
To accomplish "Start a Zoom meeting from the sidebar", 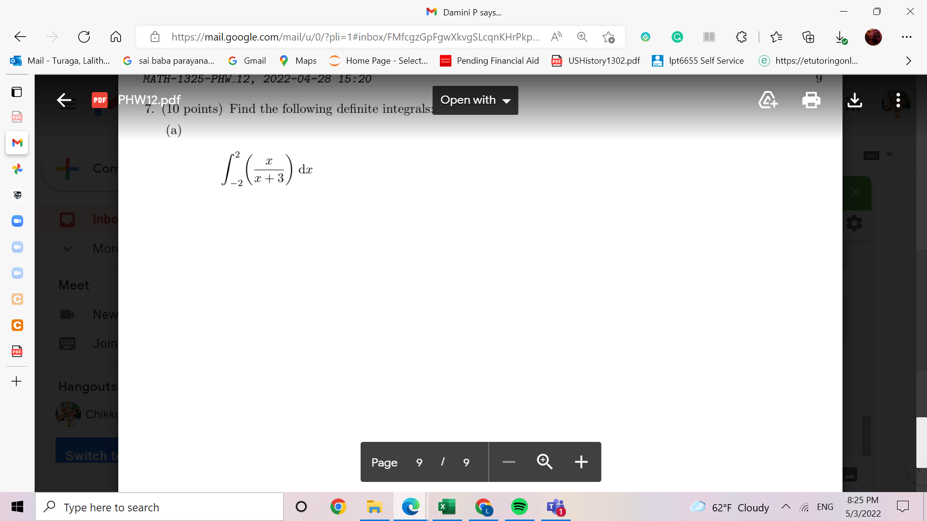I will pyautogui.click(x=17, y=221).
